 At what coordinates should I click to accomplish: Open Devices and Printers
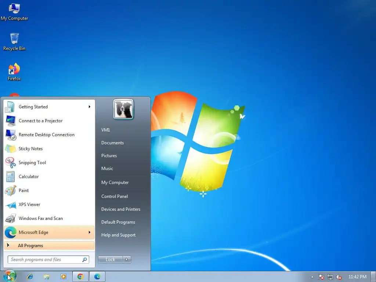(120, 209)
